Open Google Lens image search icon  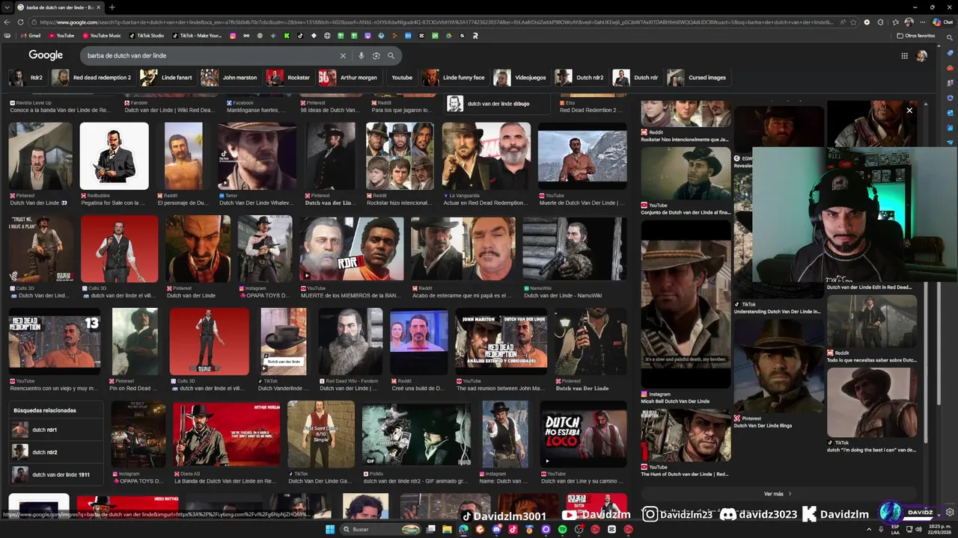pyautogui.click(x=376, y=55)
